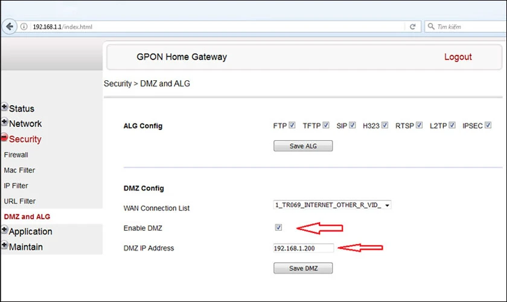The image size is (507, 302).
Task: Uncheck the Enable DMZ checkbox
Action: click(x=278, y=228)
